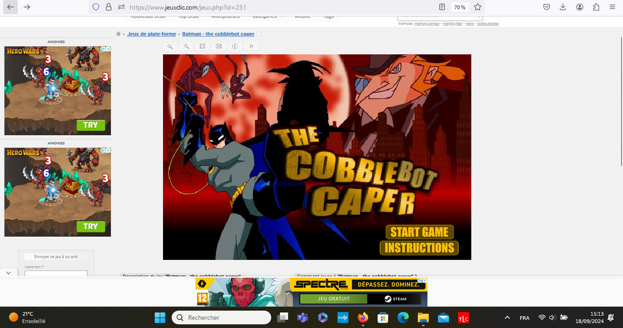Close the upper Hero Wars ad

pos(108,49)
